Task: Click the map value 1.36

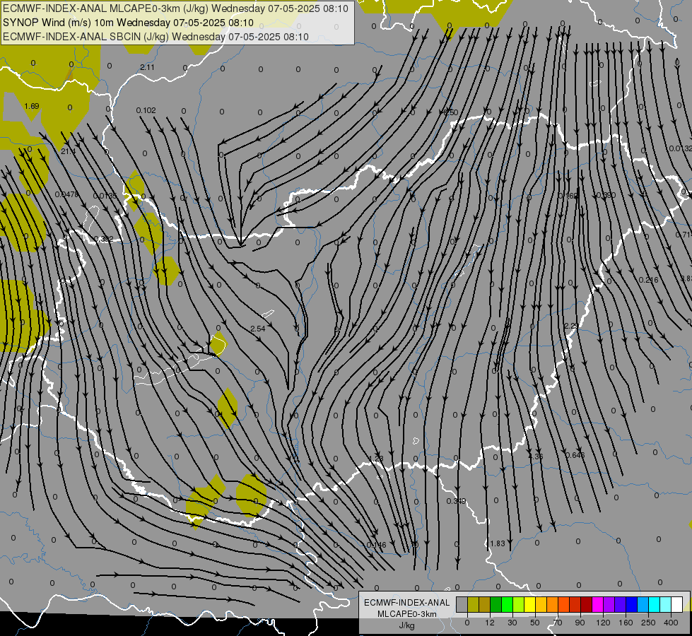Action: 535,456
